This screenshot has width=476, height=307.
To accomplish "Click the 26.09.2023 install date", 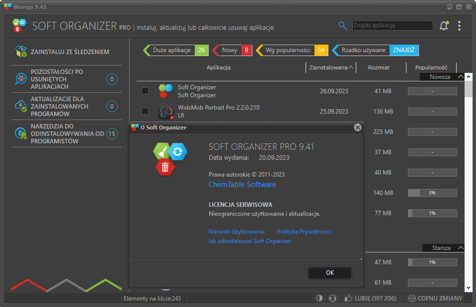I will [x=334, y=91].
